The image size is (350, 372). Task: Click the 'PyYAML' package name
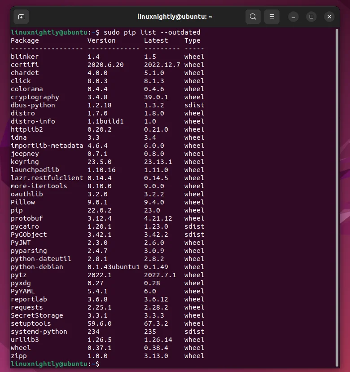23,291
